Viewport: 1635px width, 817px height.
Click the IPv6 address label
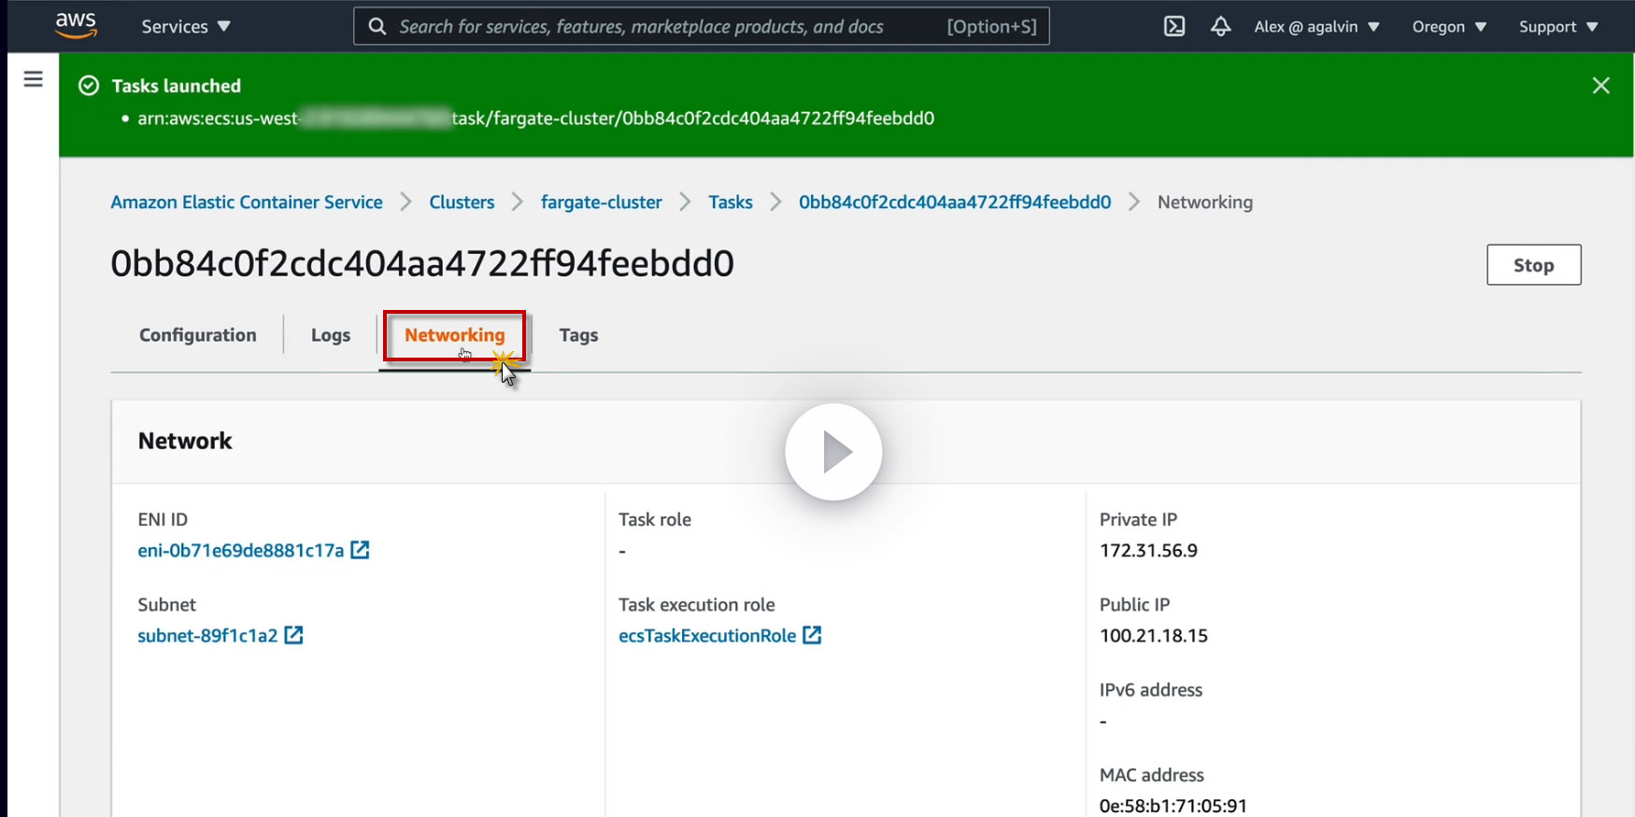click(x=1151, y=689)
